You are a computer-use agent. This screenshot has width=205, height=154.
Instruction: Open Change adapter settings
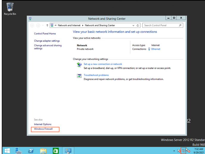pyautogui.click(x=47, y=41)
